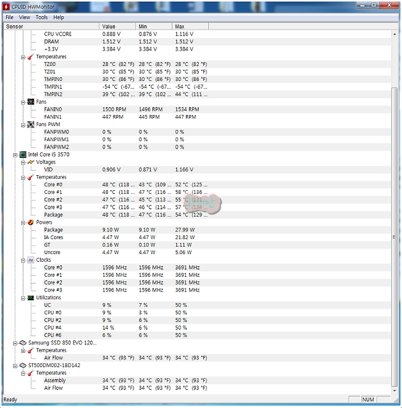
Task: Select the VID voltage row
Action: point(217,170)
